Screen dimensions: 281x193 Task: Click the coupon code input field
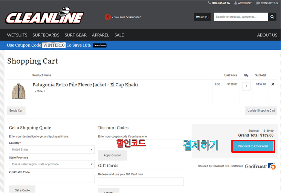point(141,144)
